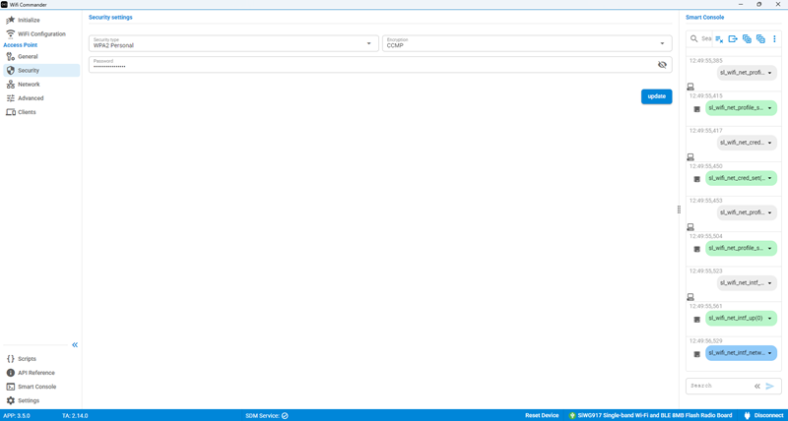The image size is (788, 421).
Task: Click the Network topology icon
Action: pyautogui.click(x=10, y=85)
